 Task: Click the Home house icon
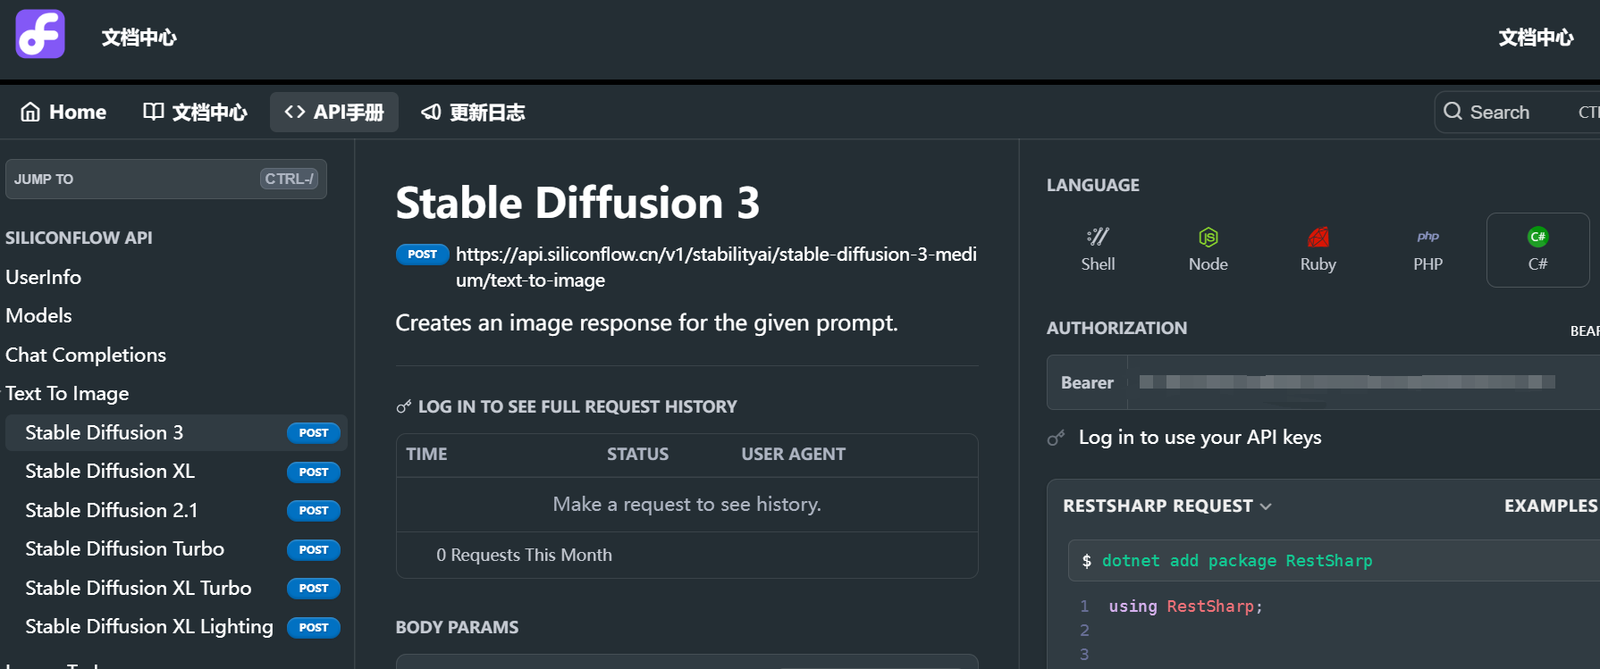click(30, 112)
